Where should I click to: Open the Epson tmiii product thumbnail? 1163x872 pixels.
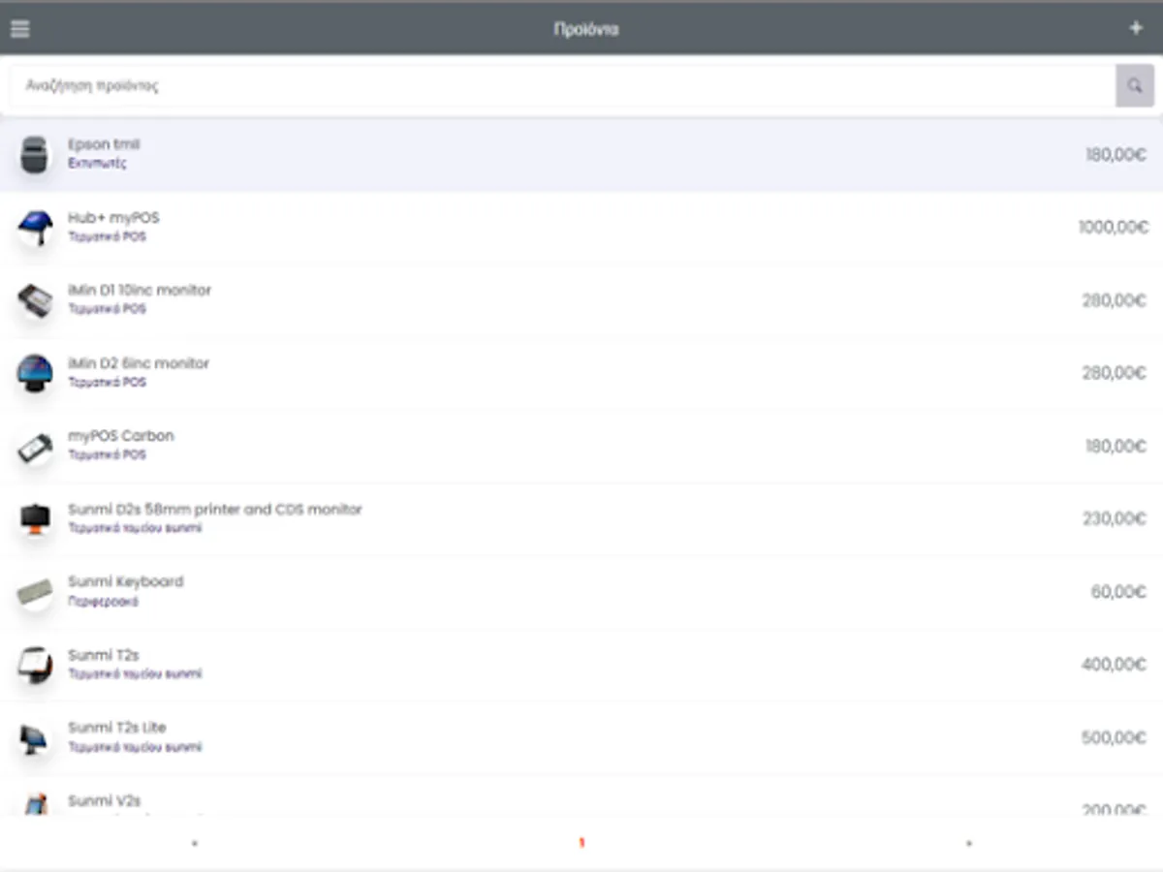[x=35, y=155]
